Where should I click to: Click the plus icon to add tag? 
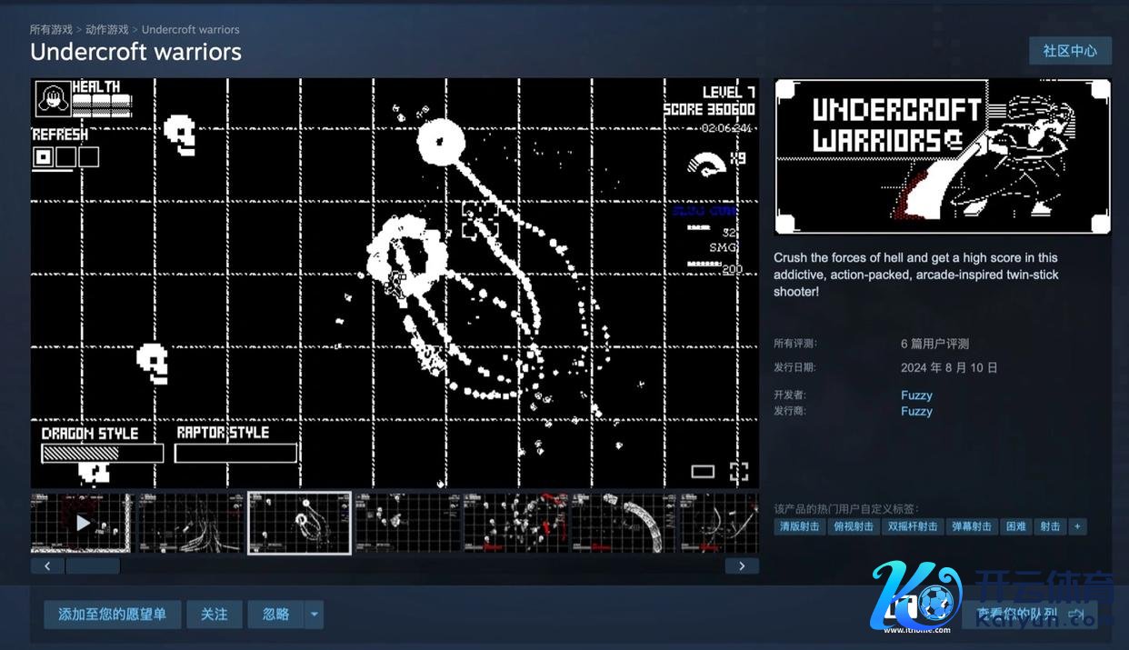pyautogui.click(x=1077, y=526)
